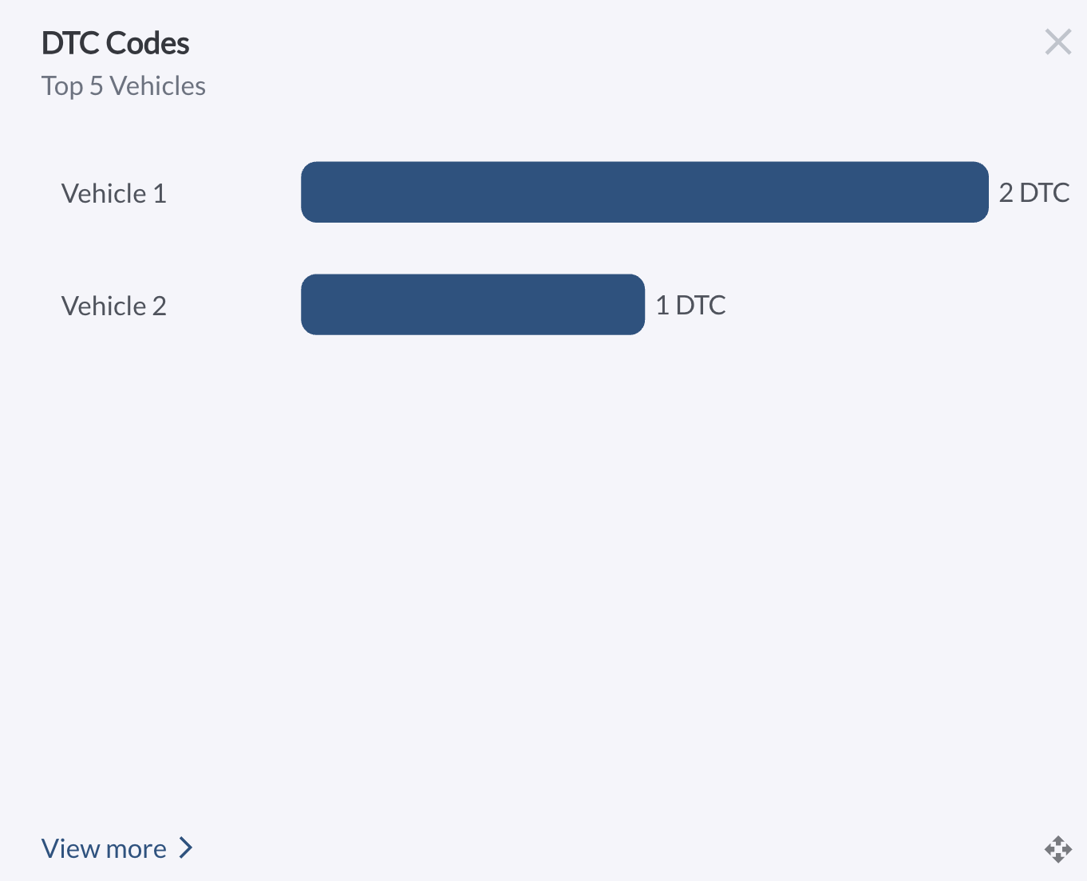Open the View more link
Viewport: 1087px width, 881px height.
click(105, 848)
